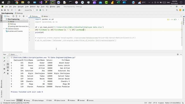Start debugging with the bug icon
185x104 pixels.
[x=40, y=10]
